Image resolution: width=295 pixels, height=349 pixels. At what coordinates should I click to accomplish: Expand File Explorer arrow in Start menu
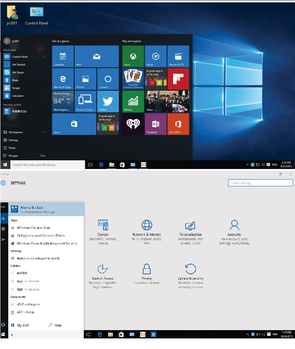point(44,132)
